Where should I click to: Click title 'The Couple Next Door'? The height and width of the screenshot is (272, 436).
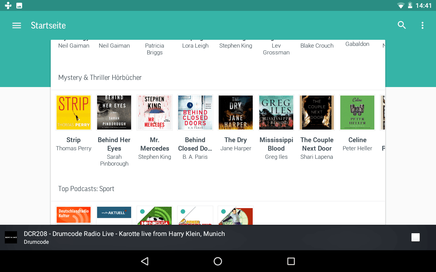coord(317,144)
